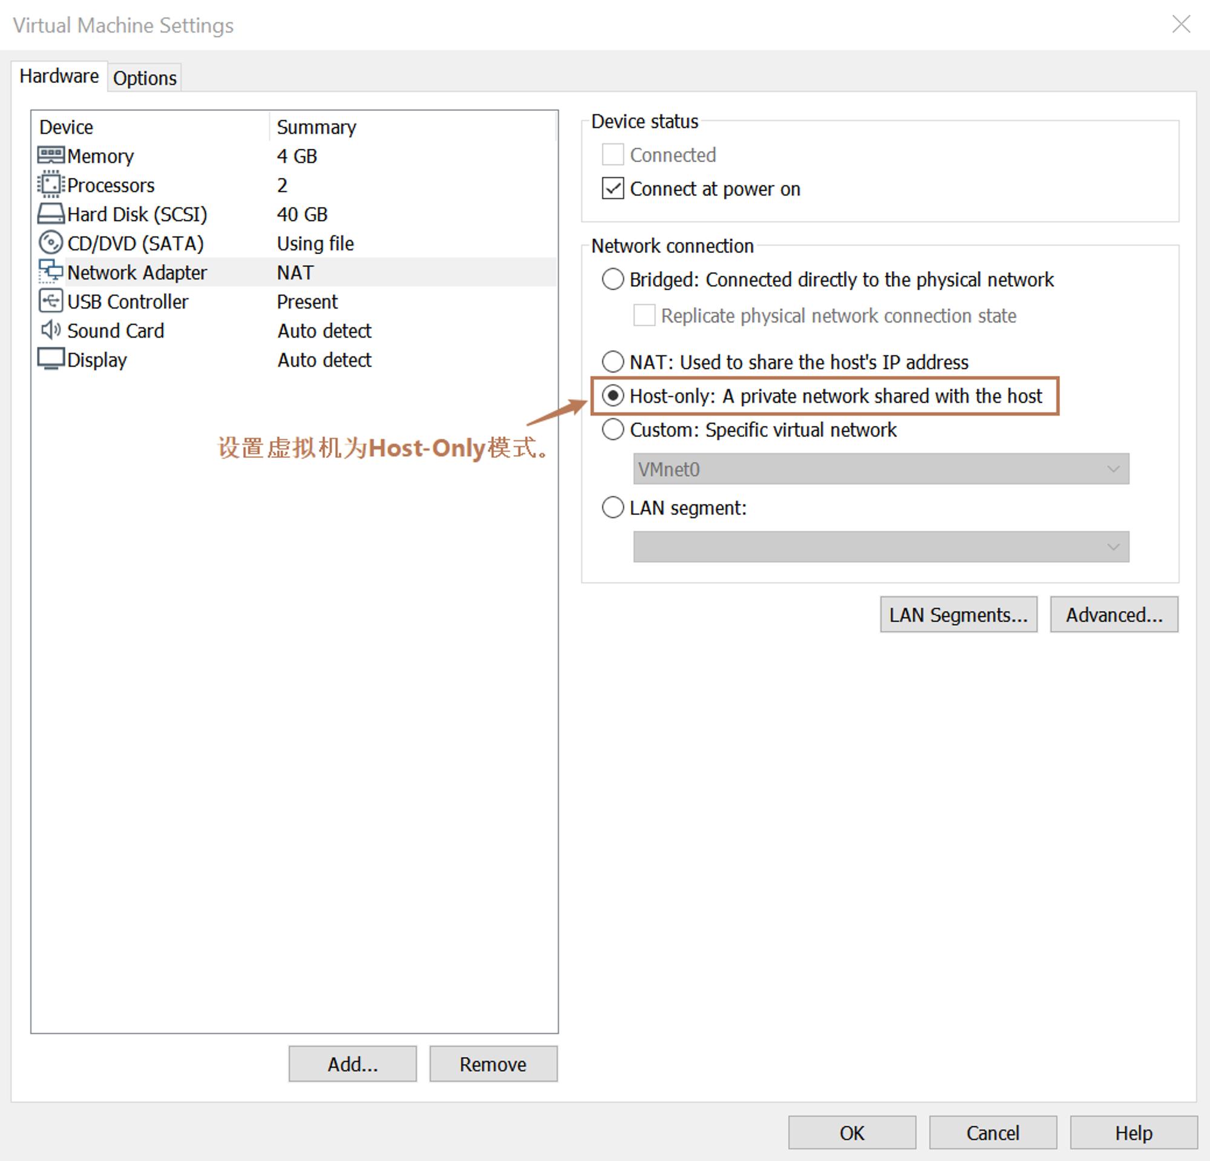Click the 4 GB summary value
Viewport: 1210px width, 1161px height.
(x=297, y=156)
